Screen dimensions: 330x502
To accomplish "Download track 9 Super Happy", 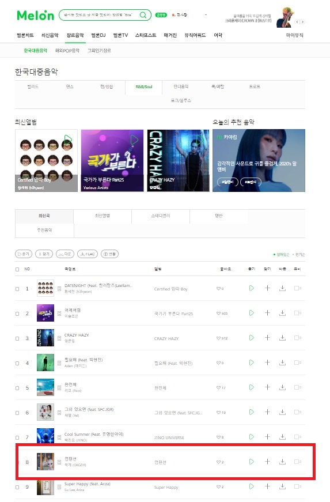I will [282, 486].
